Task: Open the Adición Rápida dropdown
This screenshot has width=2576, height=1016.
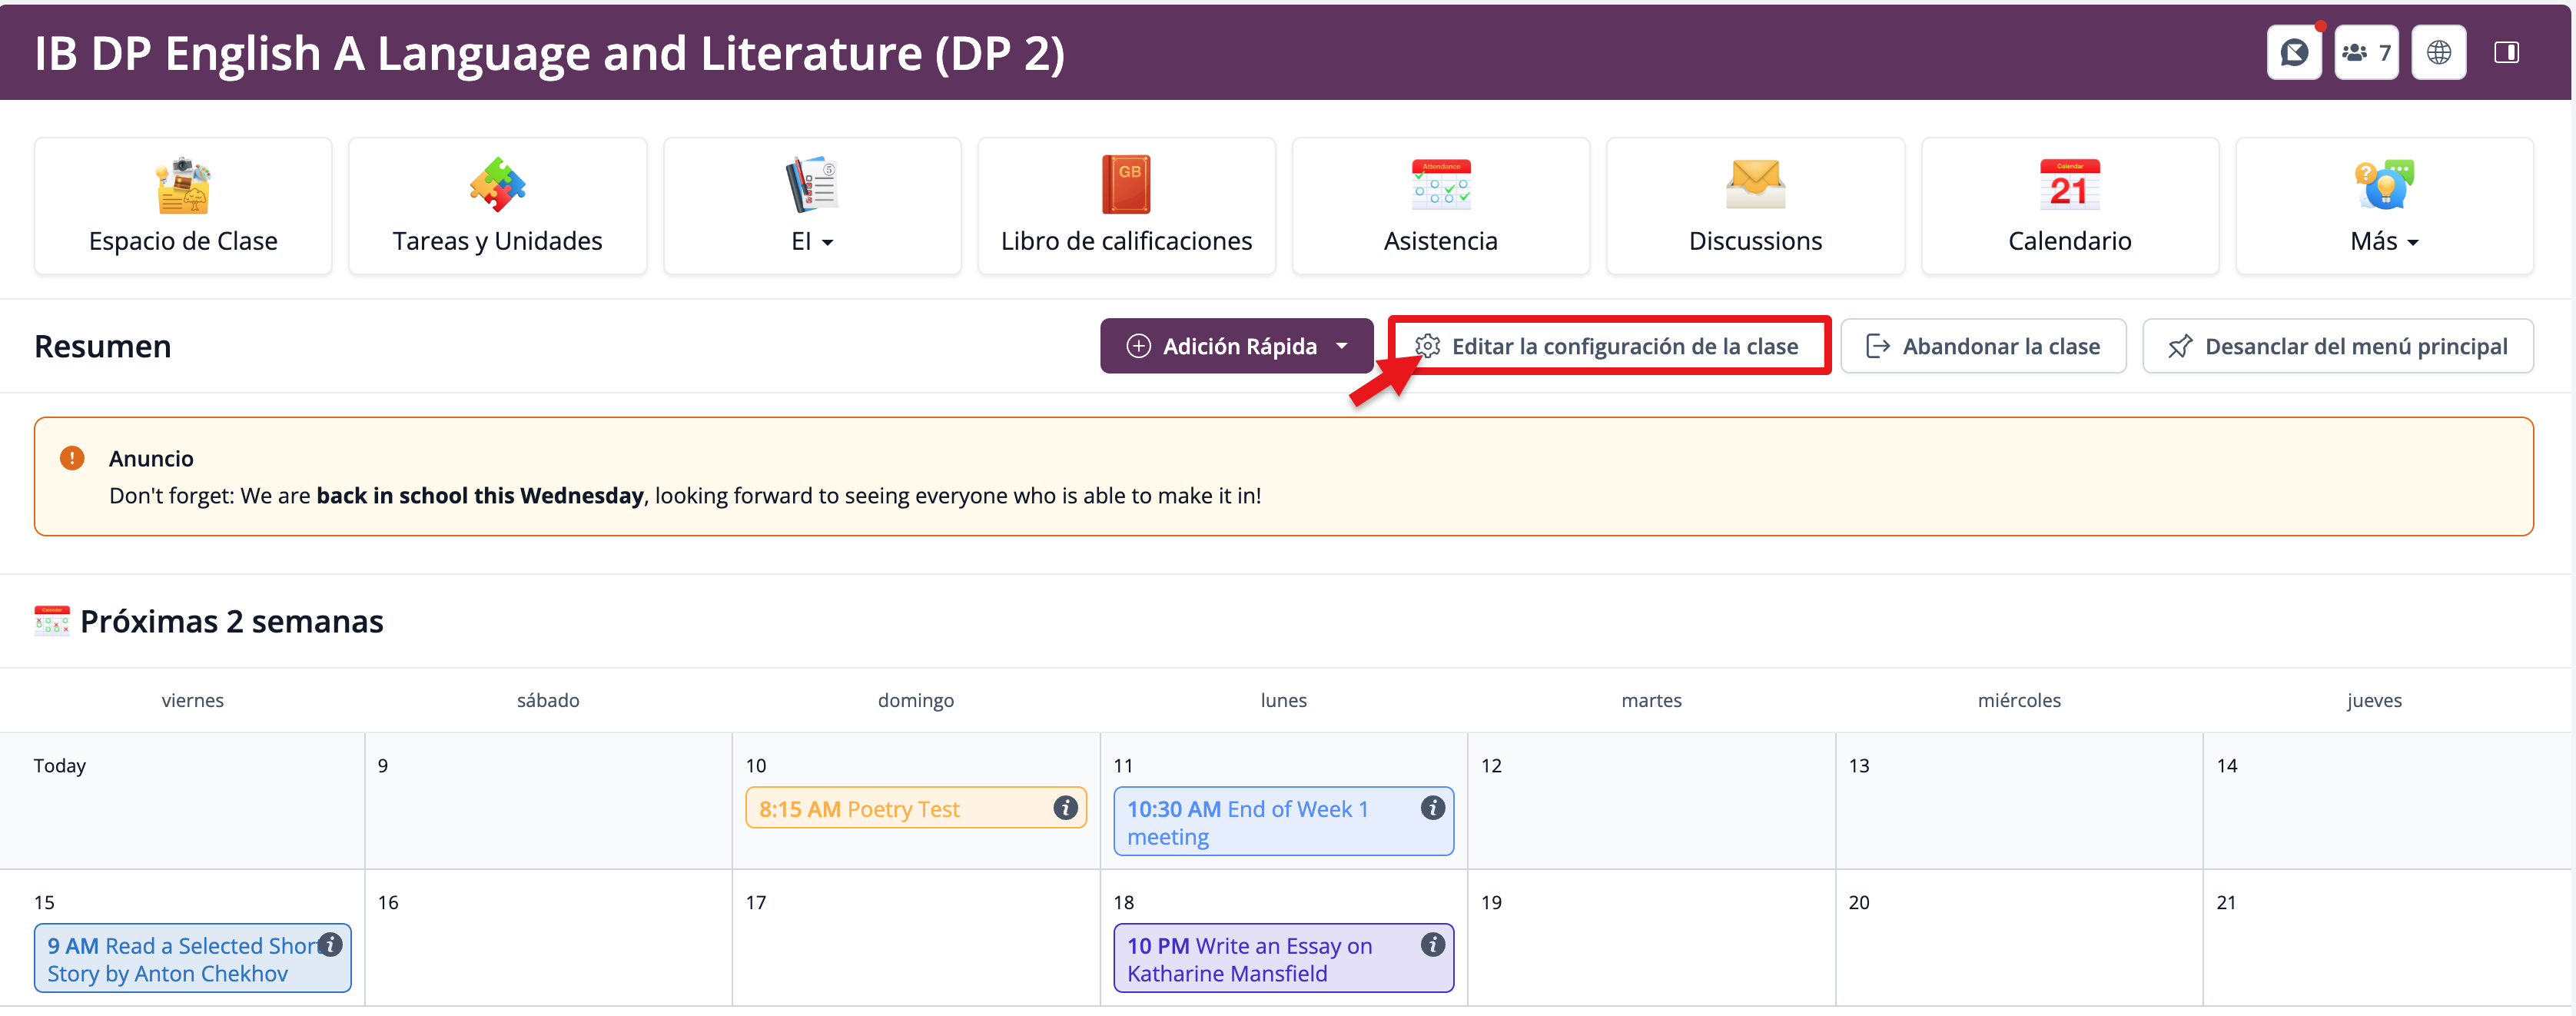Action: [1237, 346]
